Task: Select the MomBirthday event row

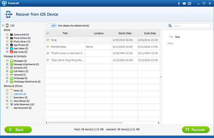Action: [102, 47]
